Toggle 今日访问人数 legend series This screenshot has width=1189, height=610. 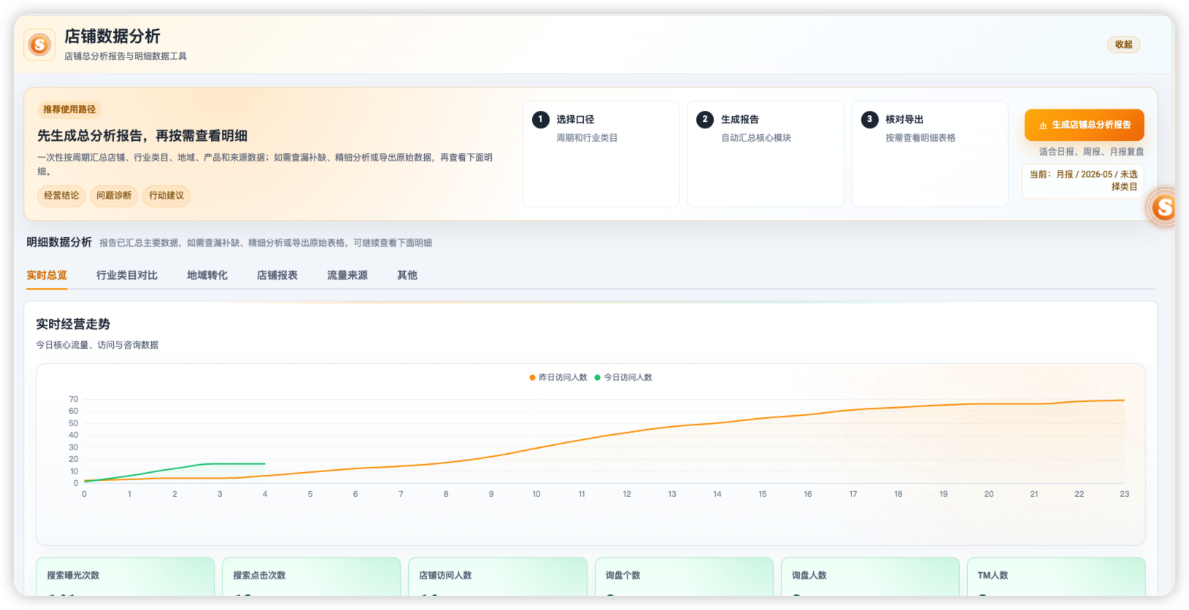[x=623, y=377]
